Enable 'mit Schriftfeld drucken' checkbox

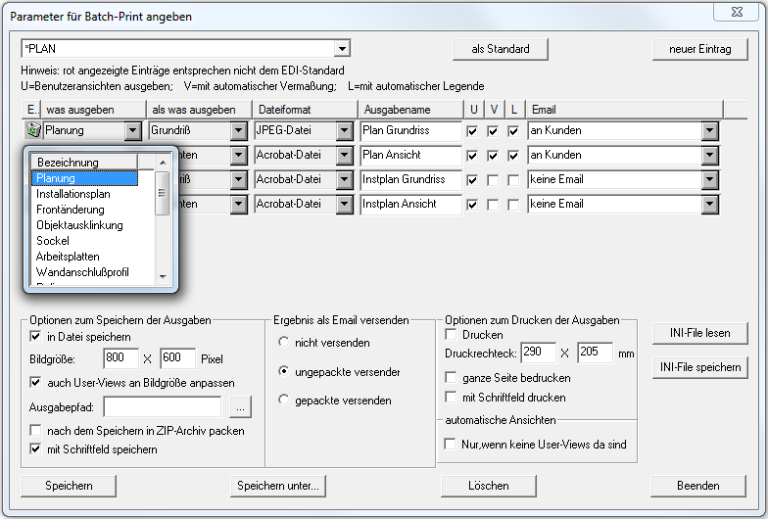tap(451, 398)
